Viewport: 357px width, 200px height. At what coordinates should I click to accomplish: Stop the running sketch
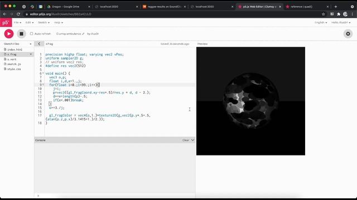(21, 34)
